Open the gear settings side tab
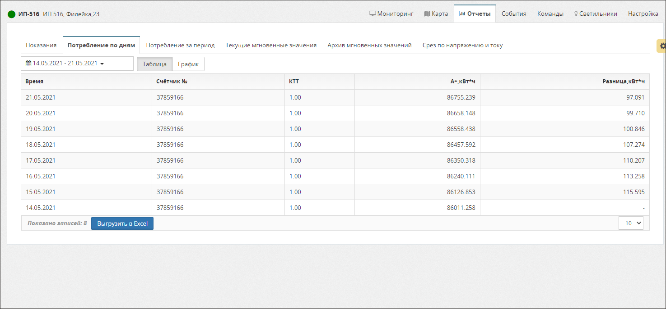This screenshot has width=666, height=309. coord(662,46)
